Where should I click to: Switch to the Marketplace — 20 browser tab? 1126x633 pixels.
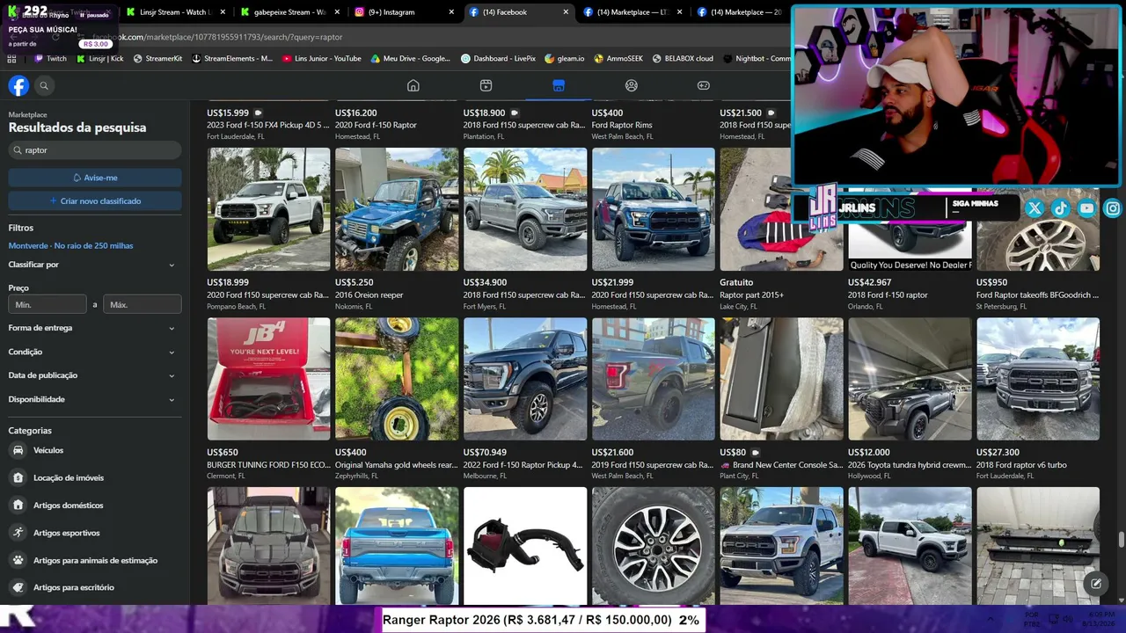click(741, 12)
